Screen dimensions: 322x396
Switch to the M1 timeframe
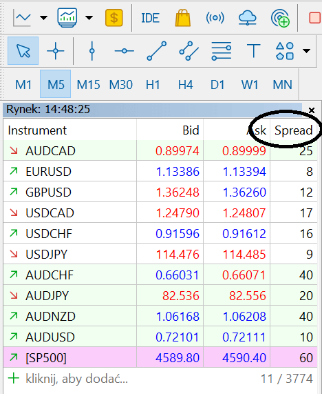click(23, 84)
